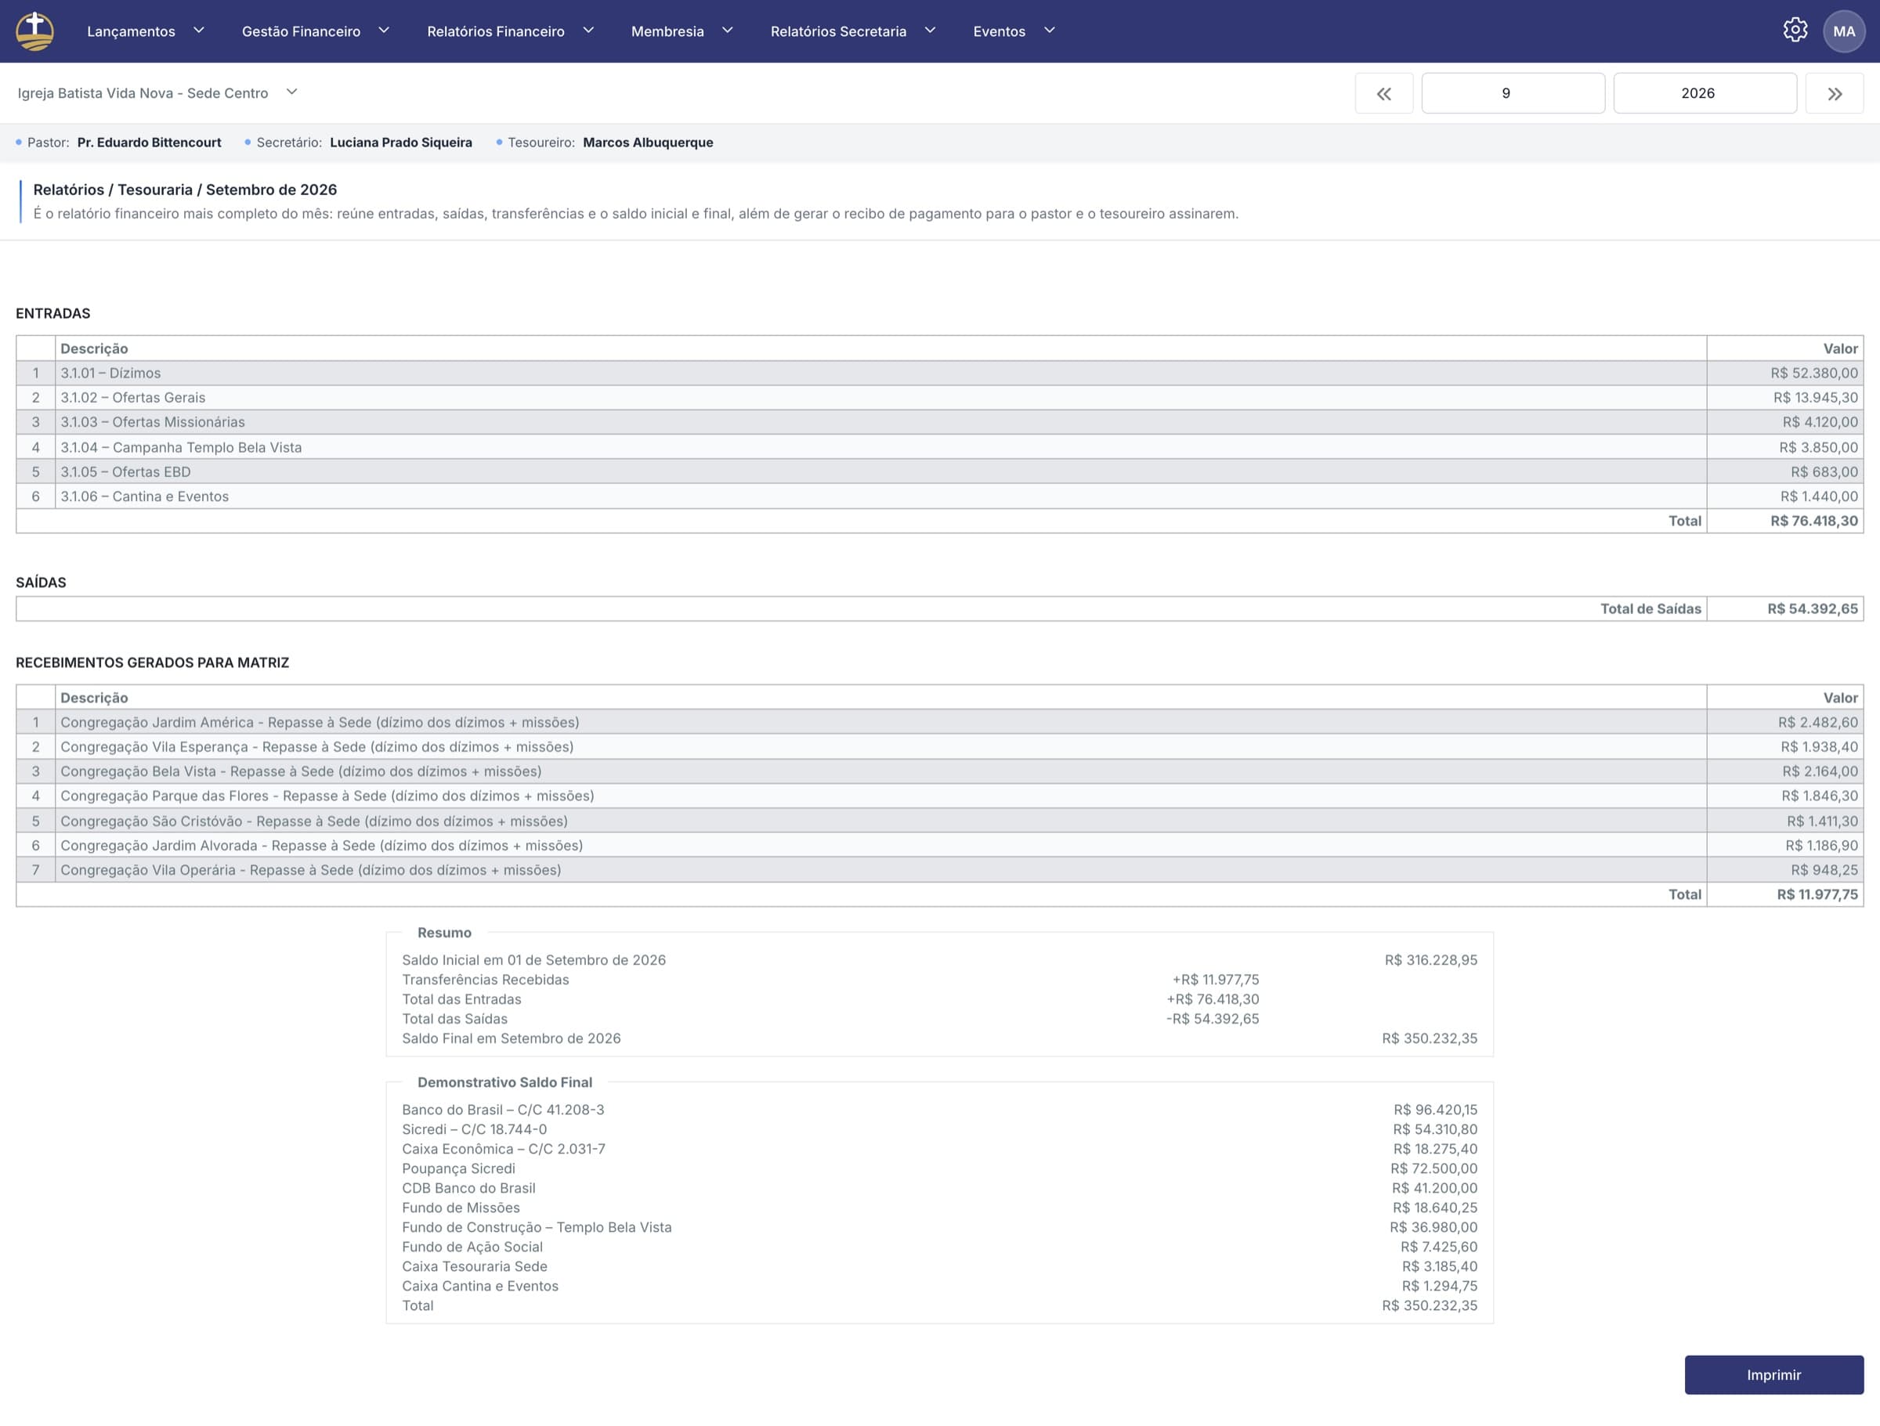Viewport: 1880px width, 1426px height.
Task: Click Total de Saídas value R$ 54.392,65
Action: (x=1812, y=608)
